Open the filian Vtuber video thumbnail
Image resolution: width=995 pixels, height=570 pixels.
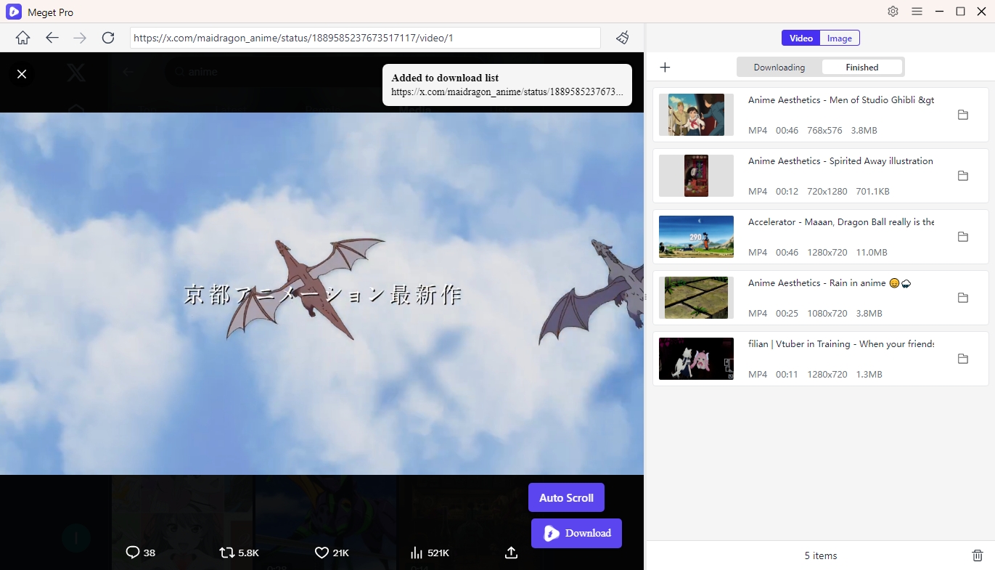pos(696,359)
